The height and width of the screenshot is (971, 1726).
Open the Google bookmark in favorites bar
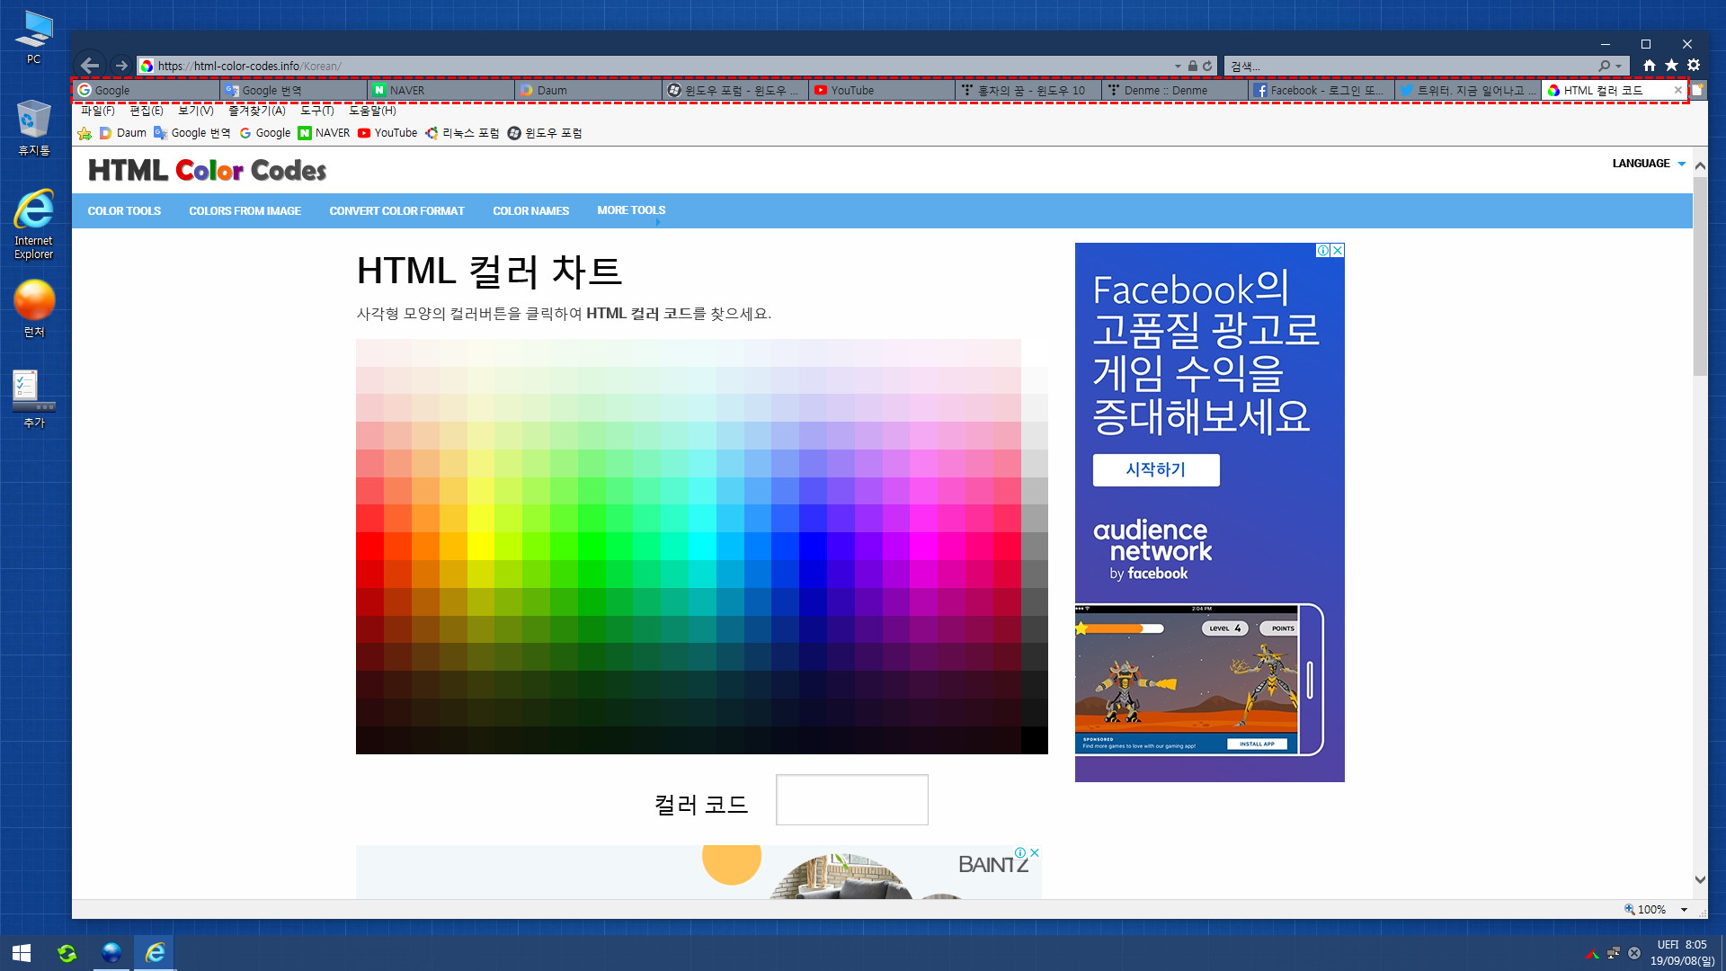pyautogui.click(x=265, y=133)
